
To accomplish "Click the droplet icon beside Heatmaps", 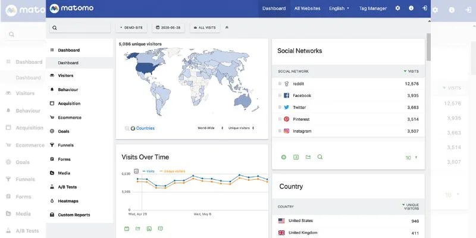I will (52, 201).
